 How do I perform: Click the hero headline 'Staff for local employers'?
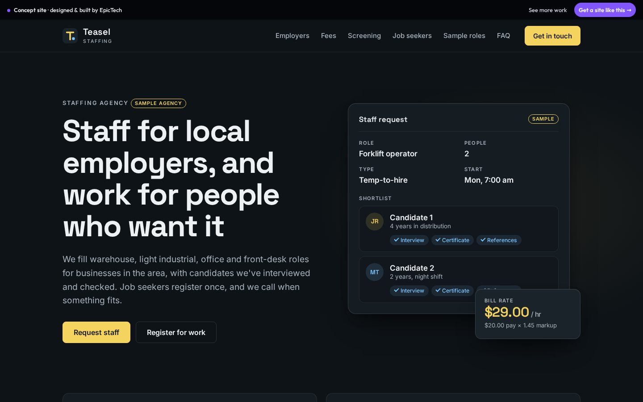(171, 179)
